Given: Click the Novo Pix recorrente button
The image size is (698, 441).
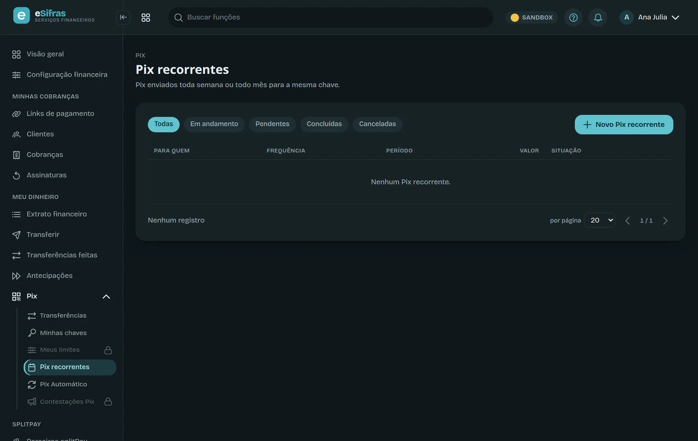Looking at the screenshot, I should pyautogui.click(x=624, y=124).
